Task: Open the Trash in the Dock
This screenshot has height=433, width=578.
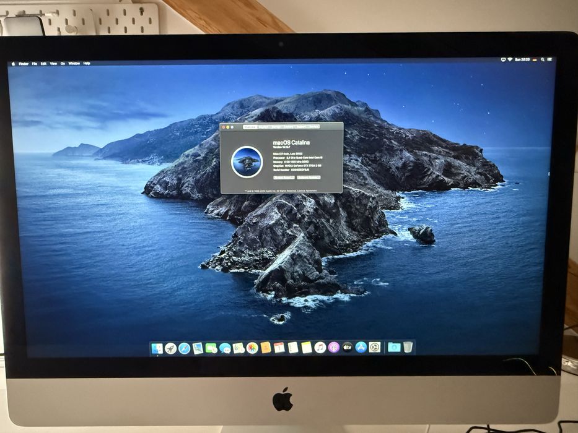Action: click(408, 347)
